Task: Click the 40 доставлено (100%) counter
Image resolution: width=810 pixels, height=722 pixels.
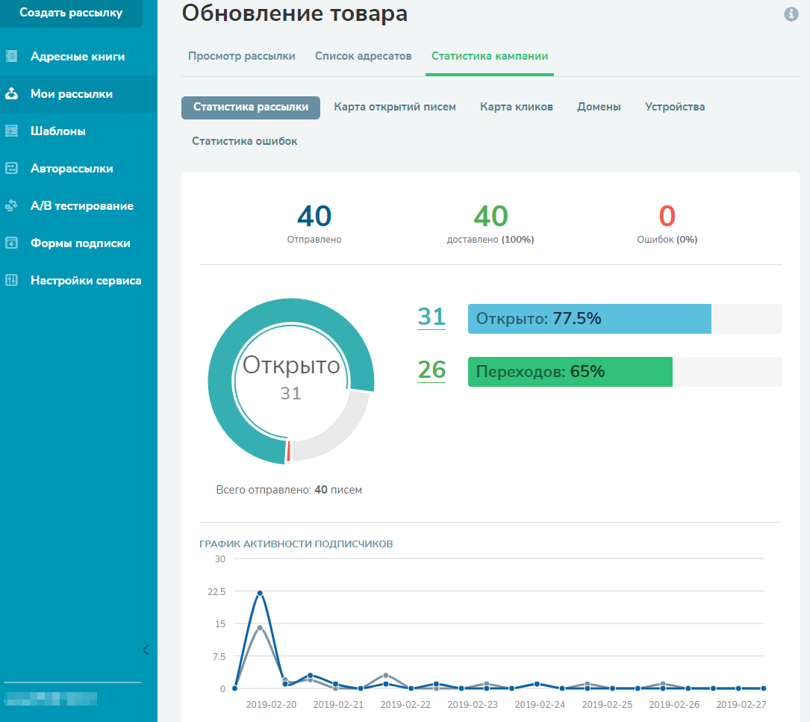Action: click(x=490, y=223)
